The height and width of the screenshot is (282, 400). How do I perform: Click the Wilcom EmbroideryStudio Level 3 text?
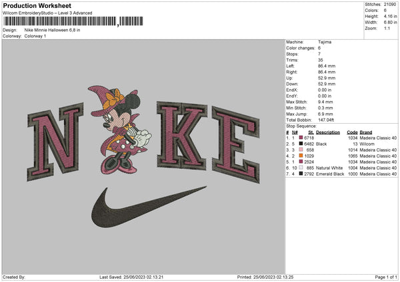(x=47, y=13)
